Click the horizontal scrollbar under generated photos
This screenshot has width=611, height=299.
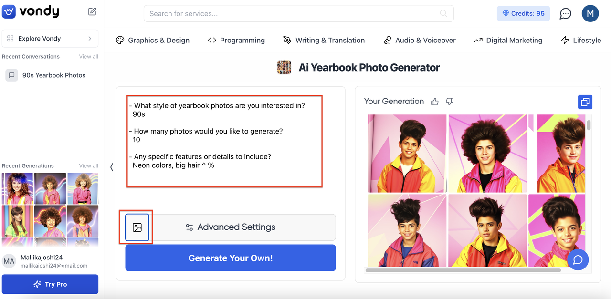[x=463, y=270]
